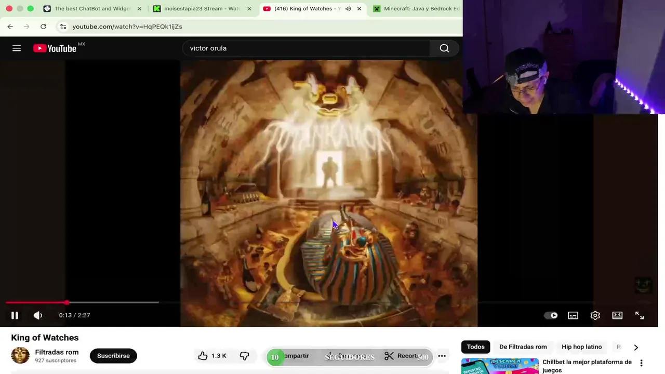Mute the King of Watches tab audio icon
Image resolution: width=665 pixels, height=374 pixels.
[348, 9]
